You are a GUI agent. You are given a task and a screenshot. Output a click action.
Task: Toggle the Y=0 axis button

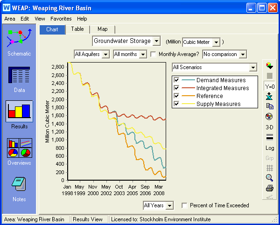(x=269, y=87)
